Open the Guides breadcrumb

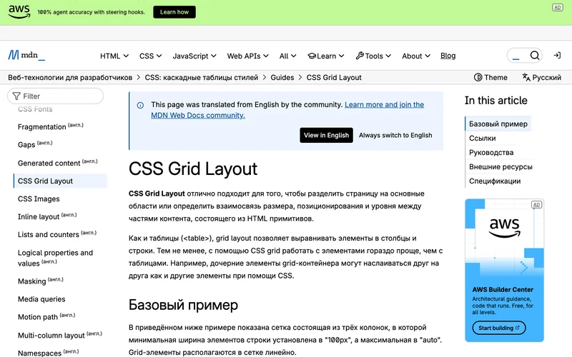[x=282, y=77]
